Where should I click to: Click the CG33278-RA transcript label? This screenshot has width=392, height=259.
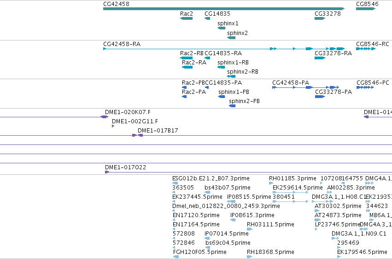[x=333, y=53]
